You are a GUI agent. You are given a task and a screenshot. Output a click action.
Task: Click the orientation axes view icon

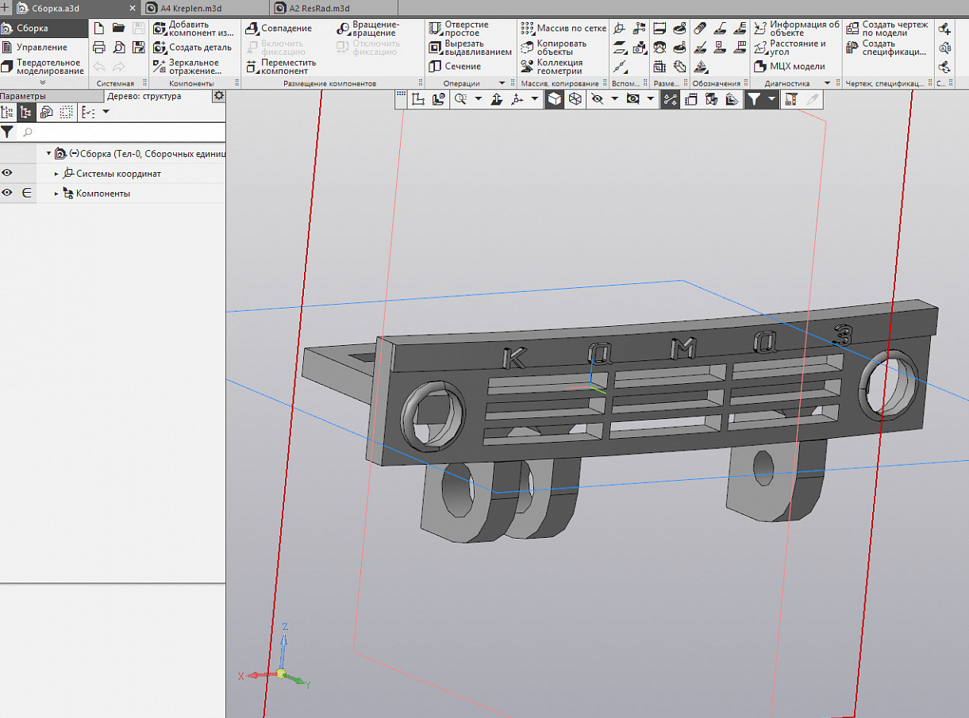[x=517, y=99]
